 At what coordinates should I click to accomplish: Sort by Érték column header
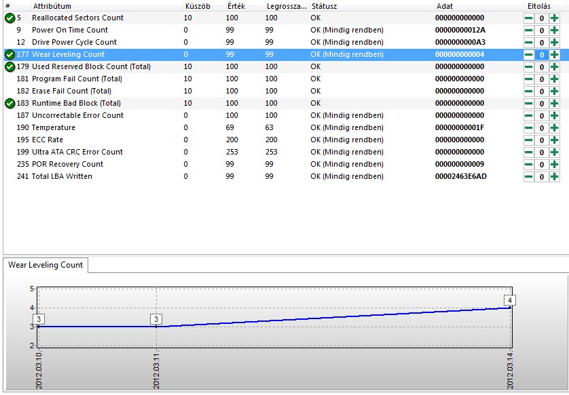tap(244, 6)
